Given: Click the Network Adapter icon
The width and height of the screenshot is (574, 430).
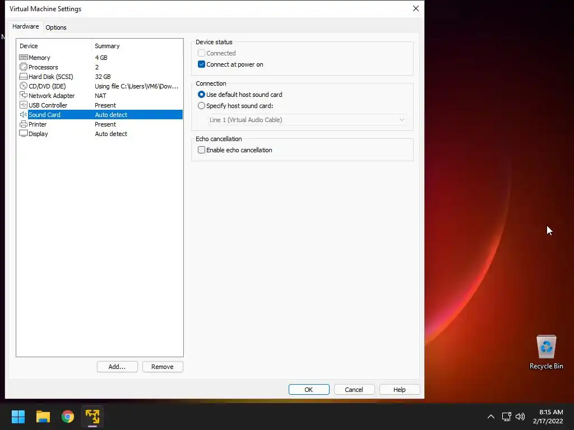Looking at the screenshot, I should [24, 95].
